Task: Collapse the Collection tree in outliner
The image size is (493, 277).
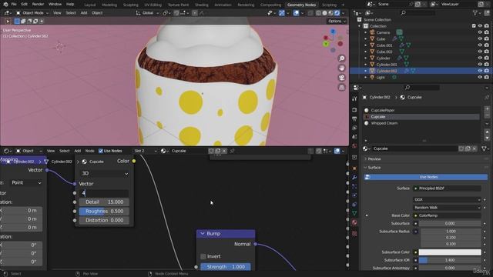Action: click(x=360, y=26)
